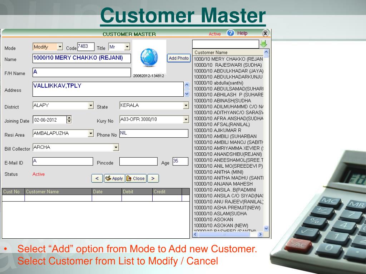The width and height of the screenshot is (366, 274).
Task: Select 10000/10 ABDULKHADARKUNJU row
Action: (228, 77)
